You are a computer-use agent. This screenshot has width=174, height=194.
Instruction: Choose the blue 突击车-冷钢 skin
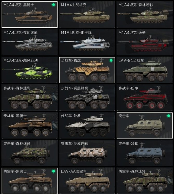(x=145, y=153)
